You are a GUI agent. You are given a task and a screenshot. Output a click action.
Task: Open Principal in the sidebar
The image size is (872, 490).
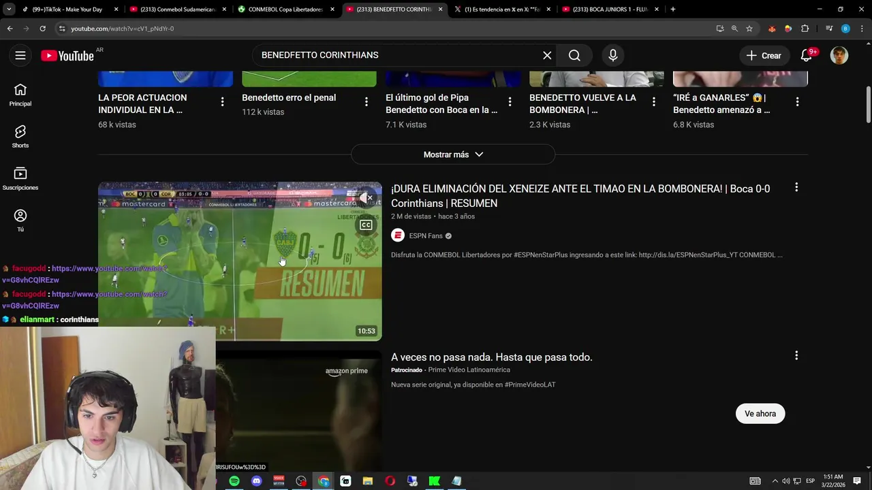tap(20, 95)
